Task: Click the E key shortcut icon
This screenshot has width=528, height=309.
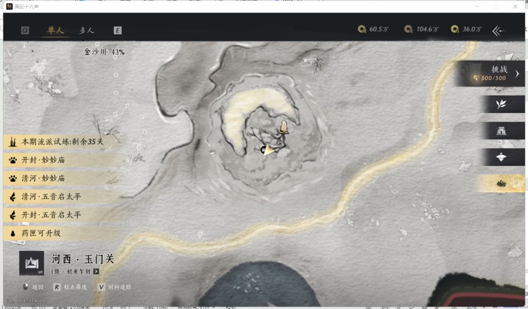Action: coord(117,30)
